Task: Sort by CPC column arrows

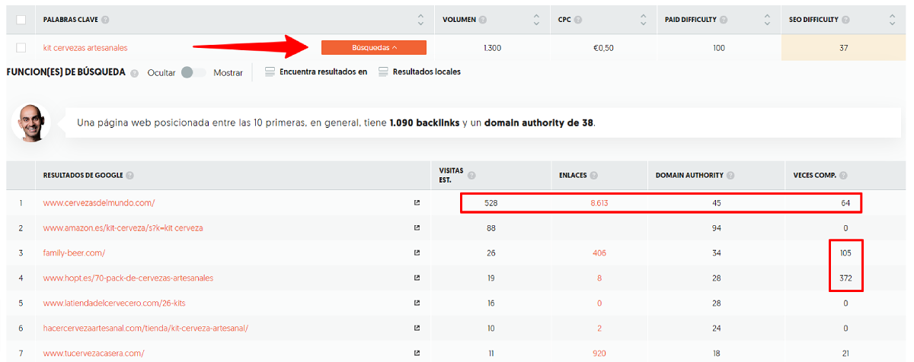Action: point(644,20)
